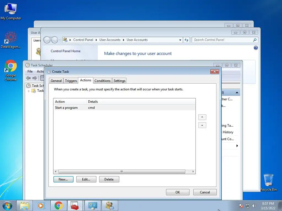Switch to the Triggers tab
The height and width of the screenshot is (211, 282).
click(x=71, y=81)
